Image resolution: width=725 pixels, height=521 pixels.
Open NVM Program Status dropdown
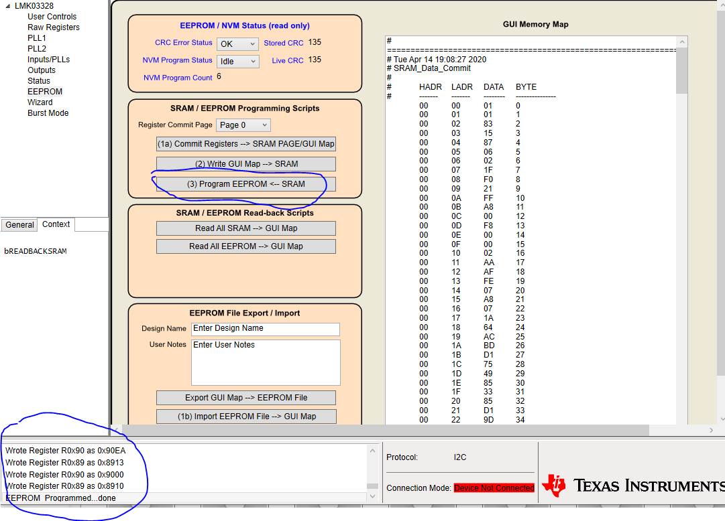pyautogui.click(x=237, y=62)
